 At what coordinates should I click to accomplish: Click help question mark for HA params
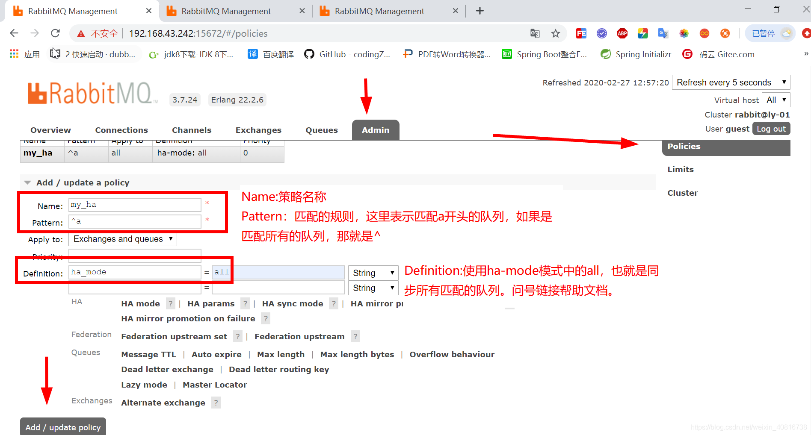click(x=245, y=303)
